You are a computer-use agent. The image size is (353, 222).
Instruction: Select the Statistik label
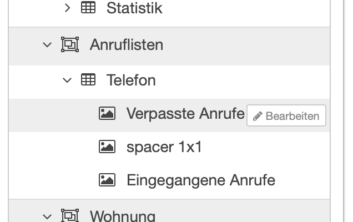click(x=134, y=8)
